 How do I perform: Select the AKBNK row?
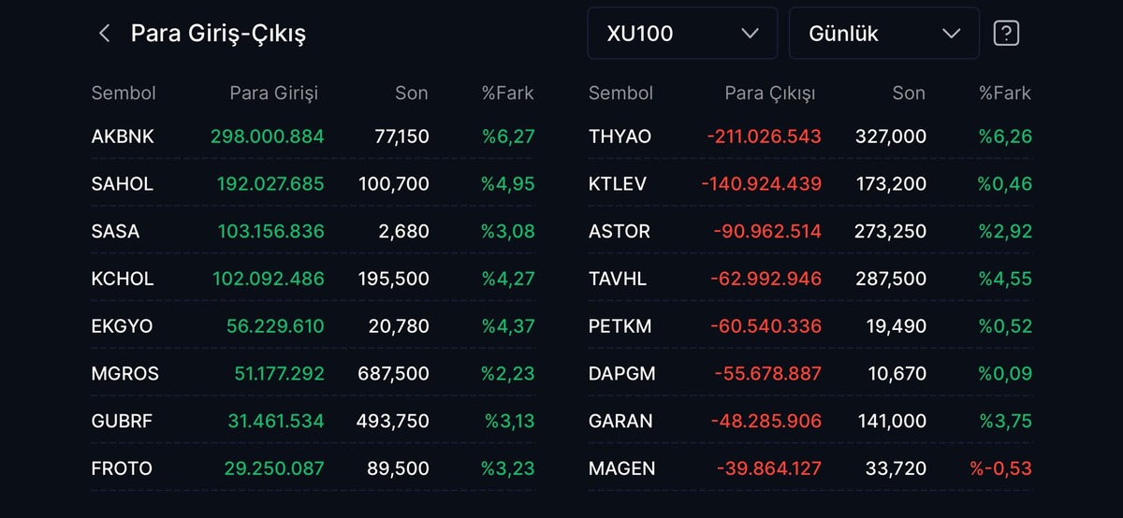(x=313, y=137)
